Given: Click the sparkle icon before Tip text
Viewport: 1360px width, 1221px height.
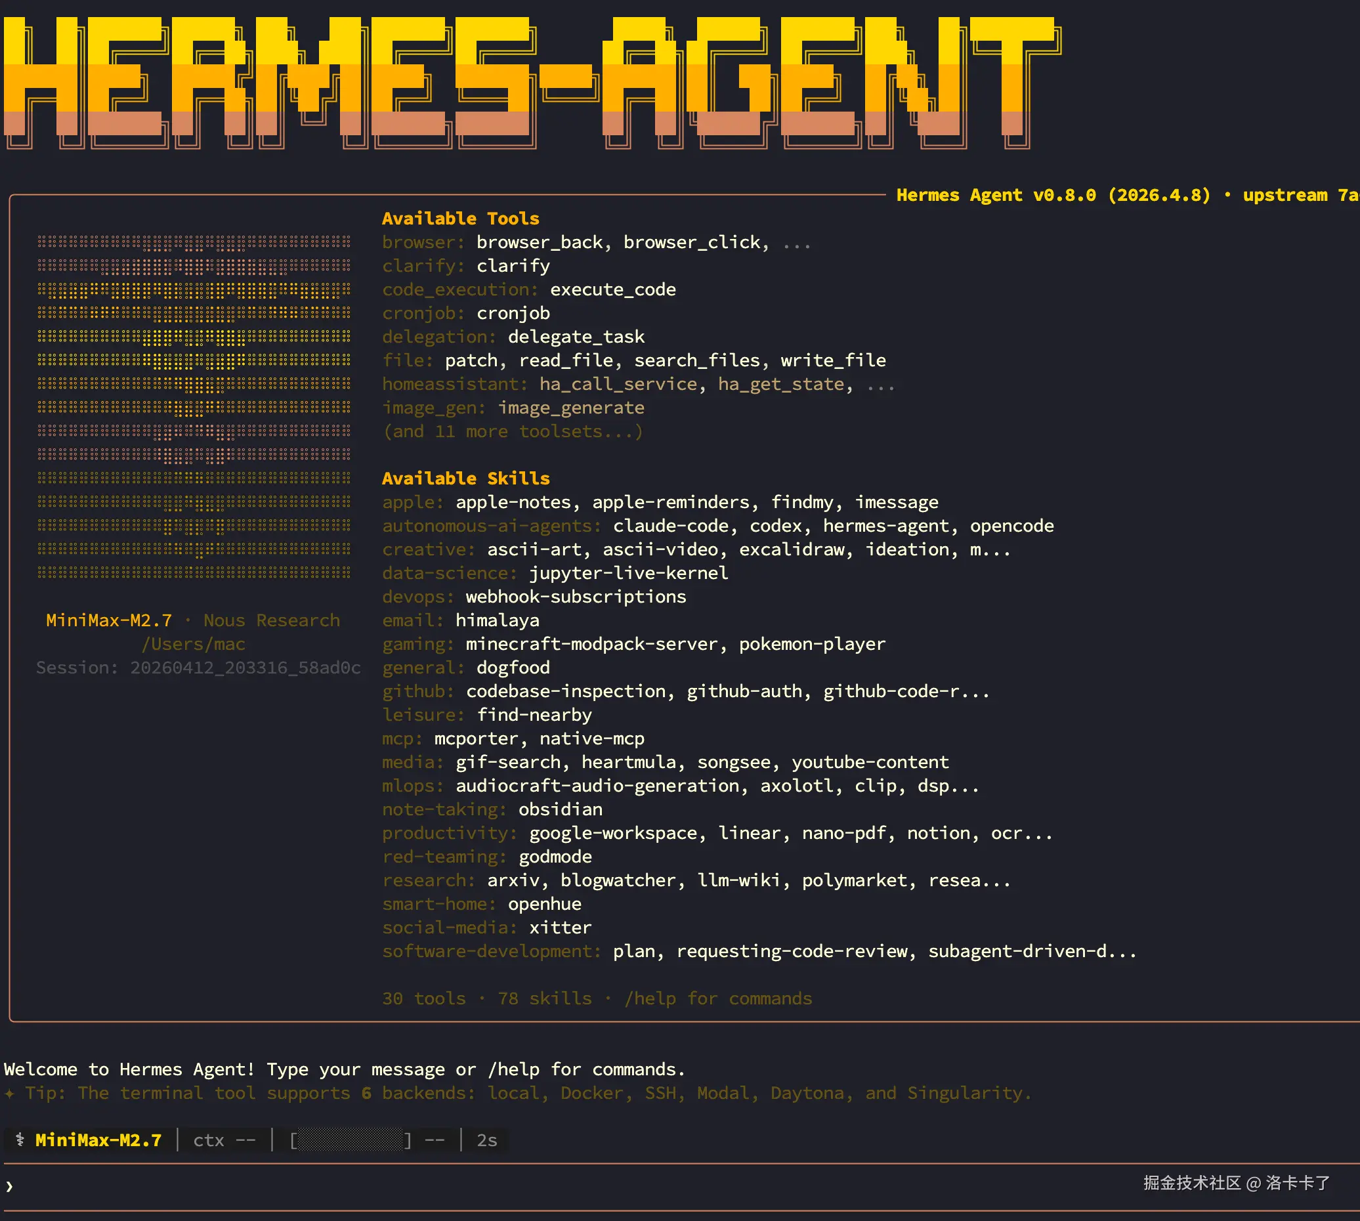Looking at the screenshot, I should 9,1094.
